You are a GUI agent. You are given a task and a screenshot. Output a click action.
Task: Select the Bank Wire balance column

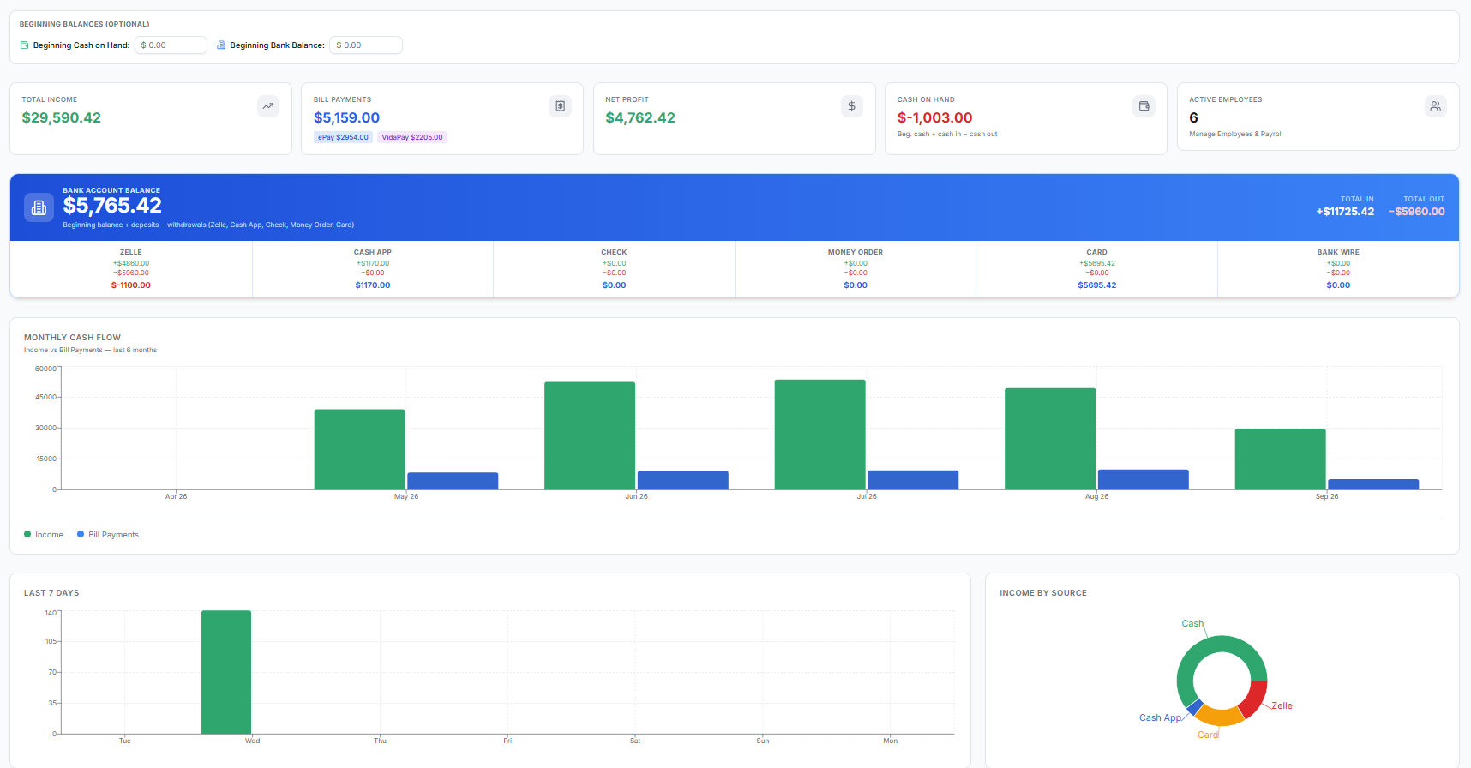click(1338, 269)
